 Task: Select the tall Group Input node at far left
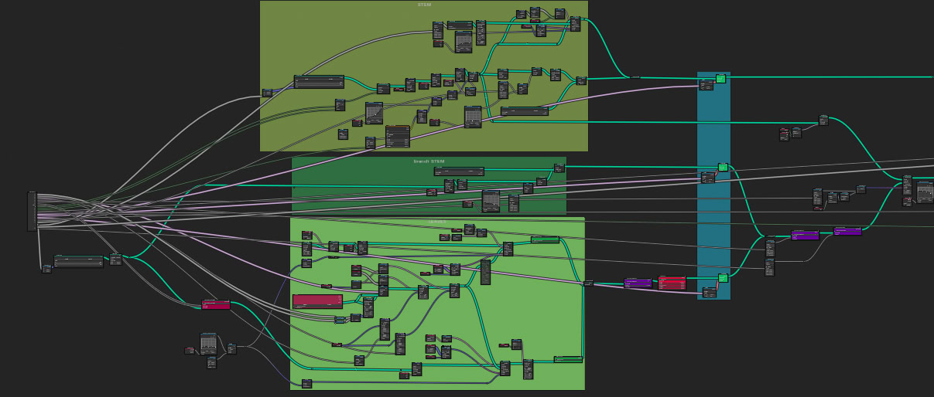pyautogui.click(x=32, y=211)
